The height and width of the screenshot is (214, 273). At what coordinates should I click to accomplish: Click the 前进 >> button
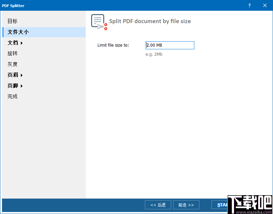tap(186, 205)
